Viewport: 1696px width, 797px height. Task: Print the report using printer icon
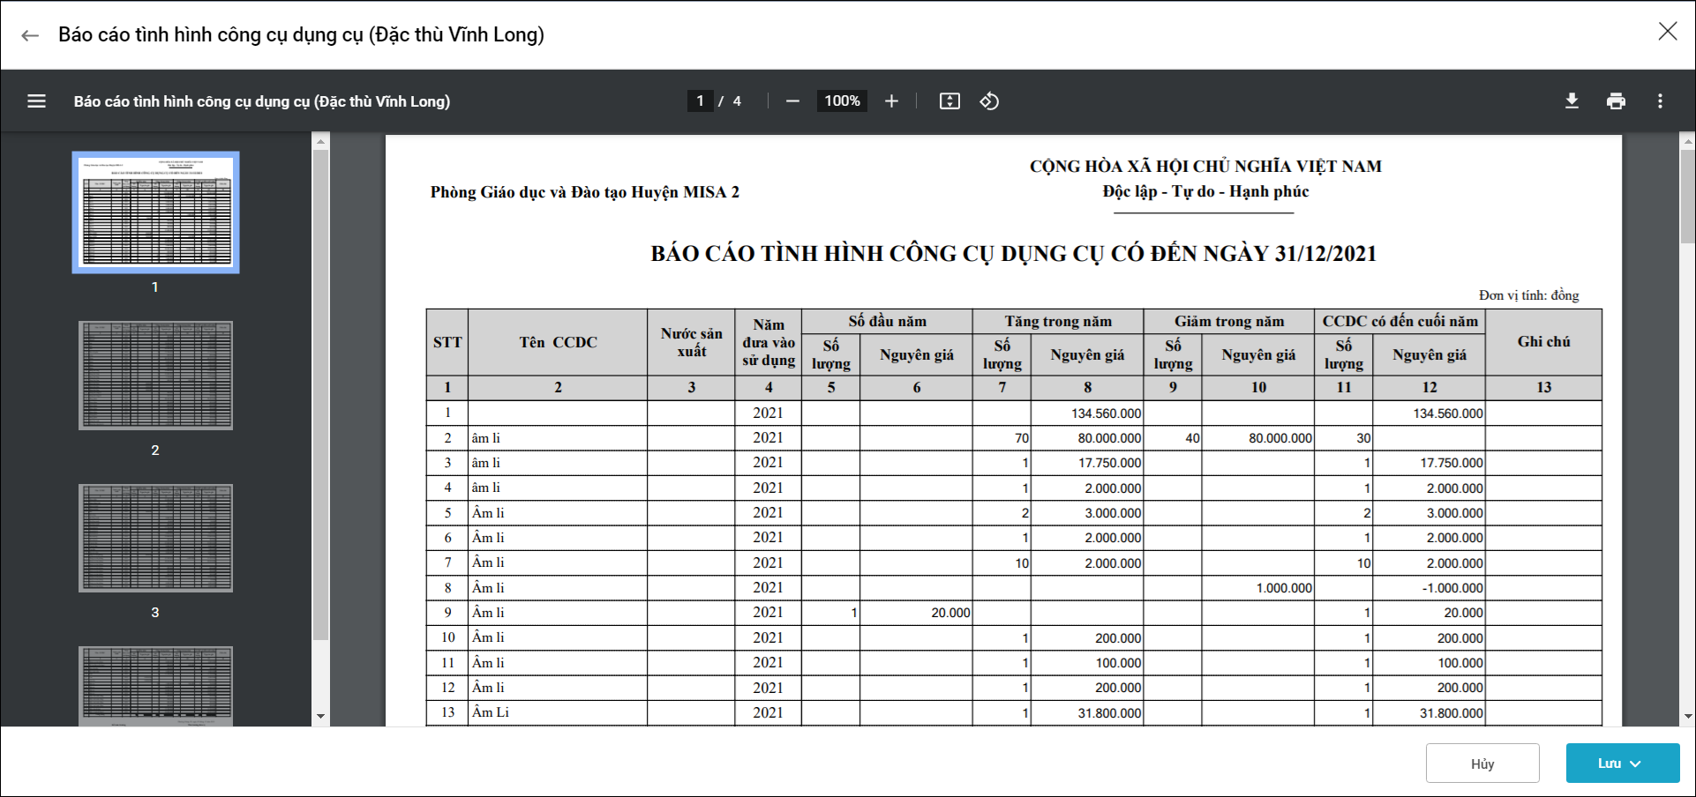tap(1616, 101)
